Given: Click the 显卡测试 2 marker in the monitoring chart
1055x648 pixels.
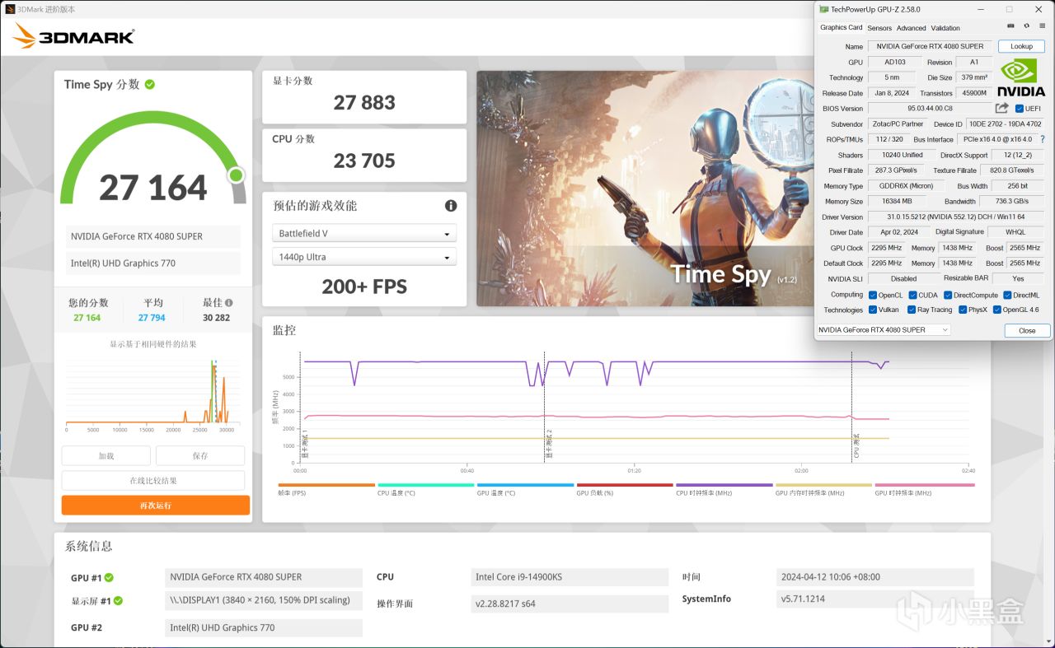Looking at the screenshot, I should click(x=548, y=444).
